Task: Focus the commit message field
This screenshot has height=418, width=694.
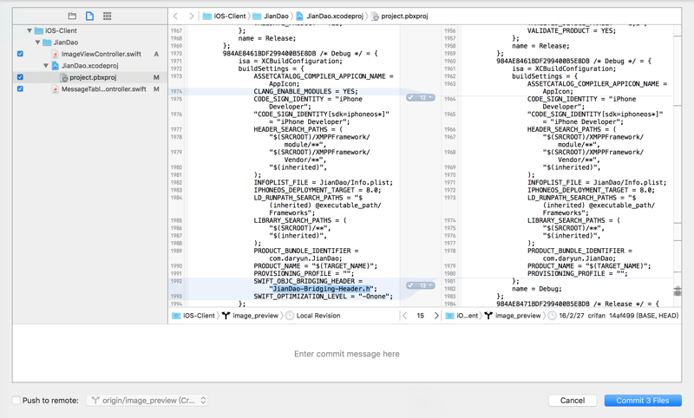Action: tap(347, 354)
